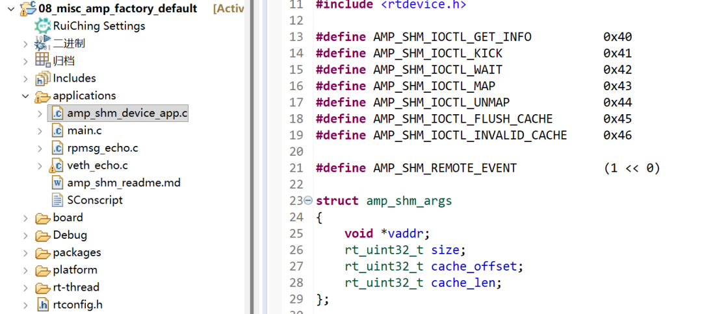This screenshot has height=314, width=702.
Task: Click the 08_misc_amp_factory_default project icon
Action: 29,8
